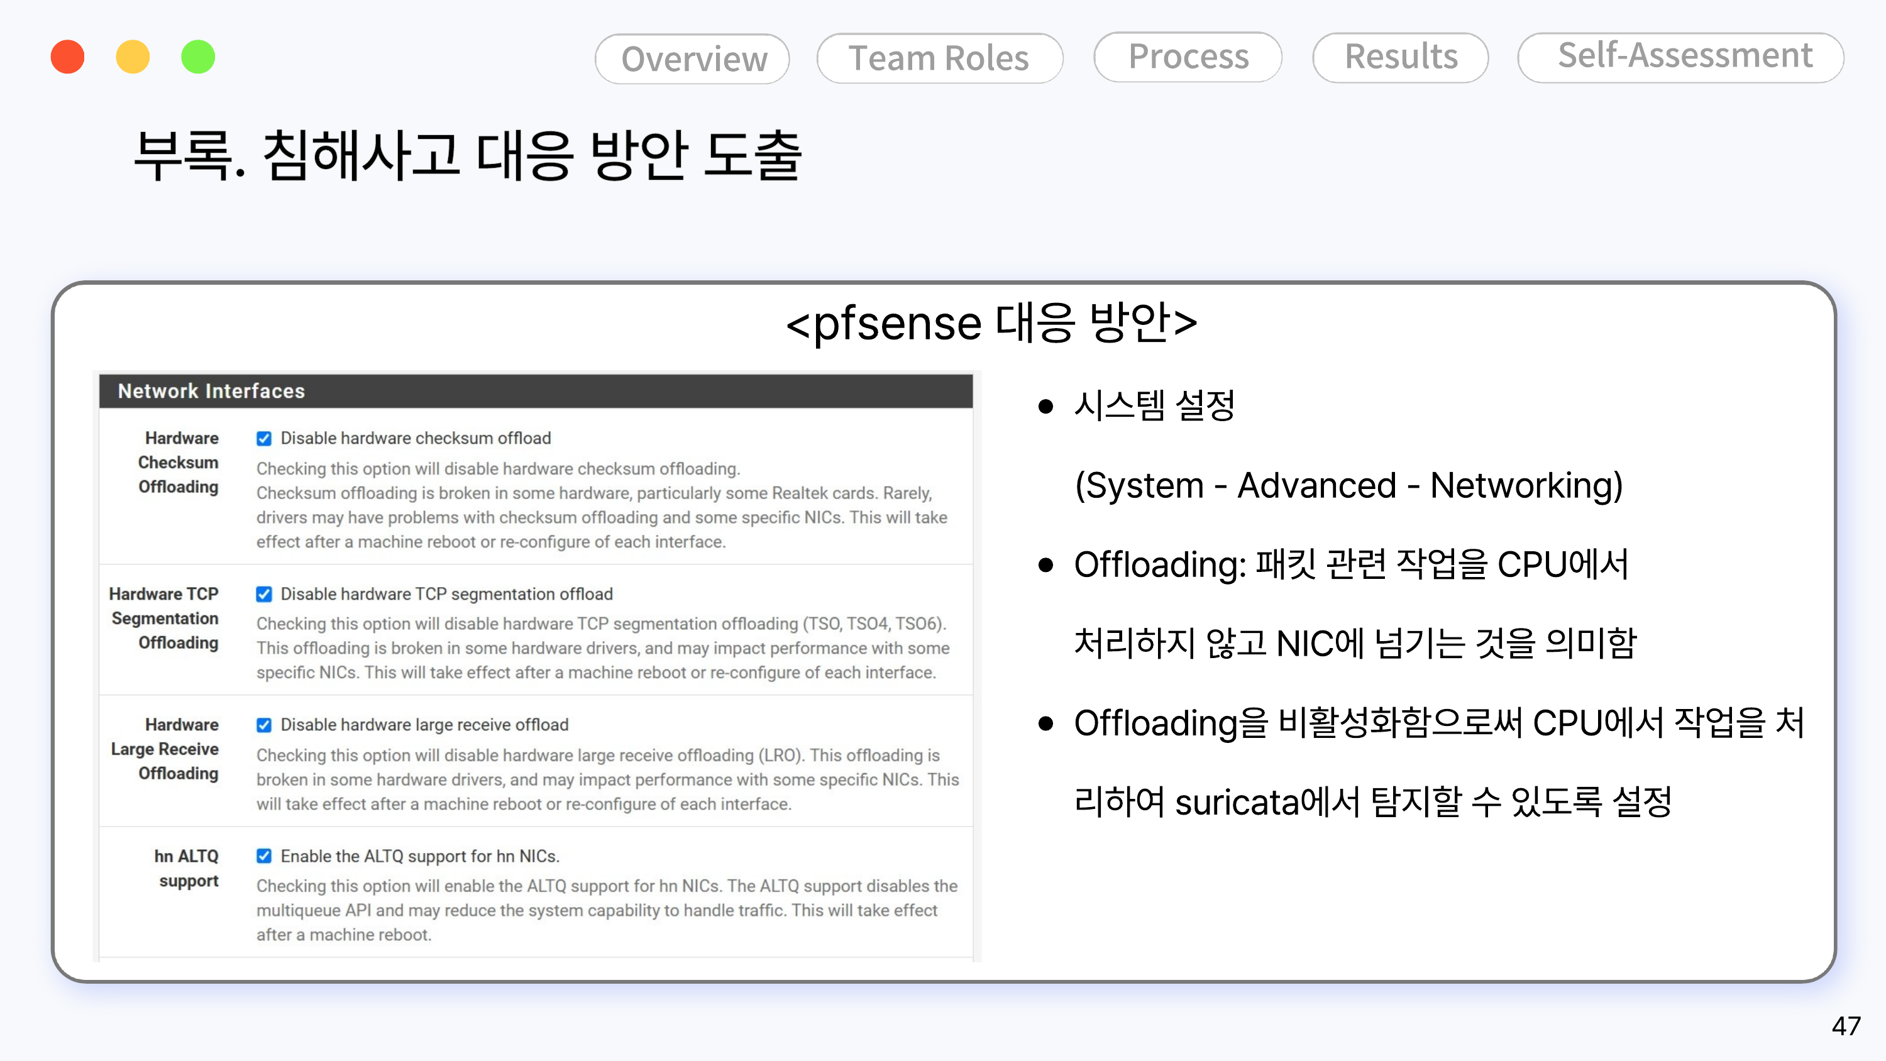Open the Overview tab
The height and width of the screenshot is (1061, 1886).
[x=692, y=58]
